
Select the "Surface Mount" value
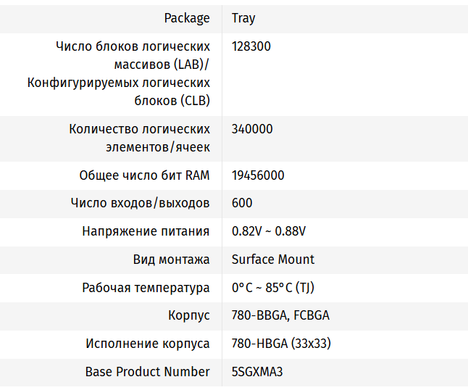coord(273,260)
